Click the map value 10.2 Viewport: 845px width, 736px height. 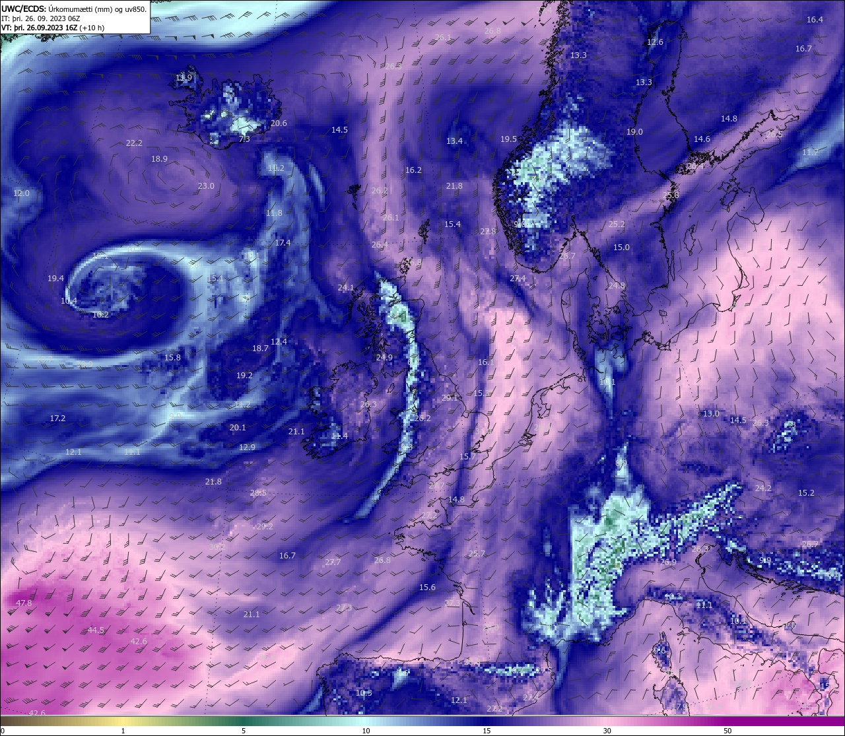point(100,315)
